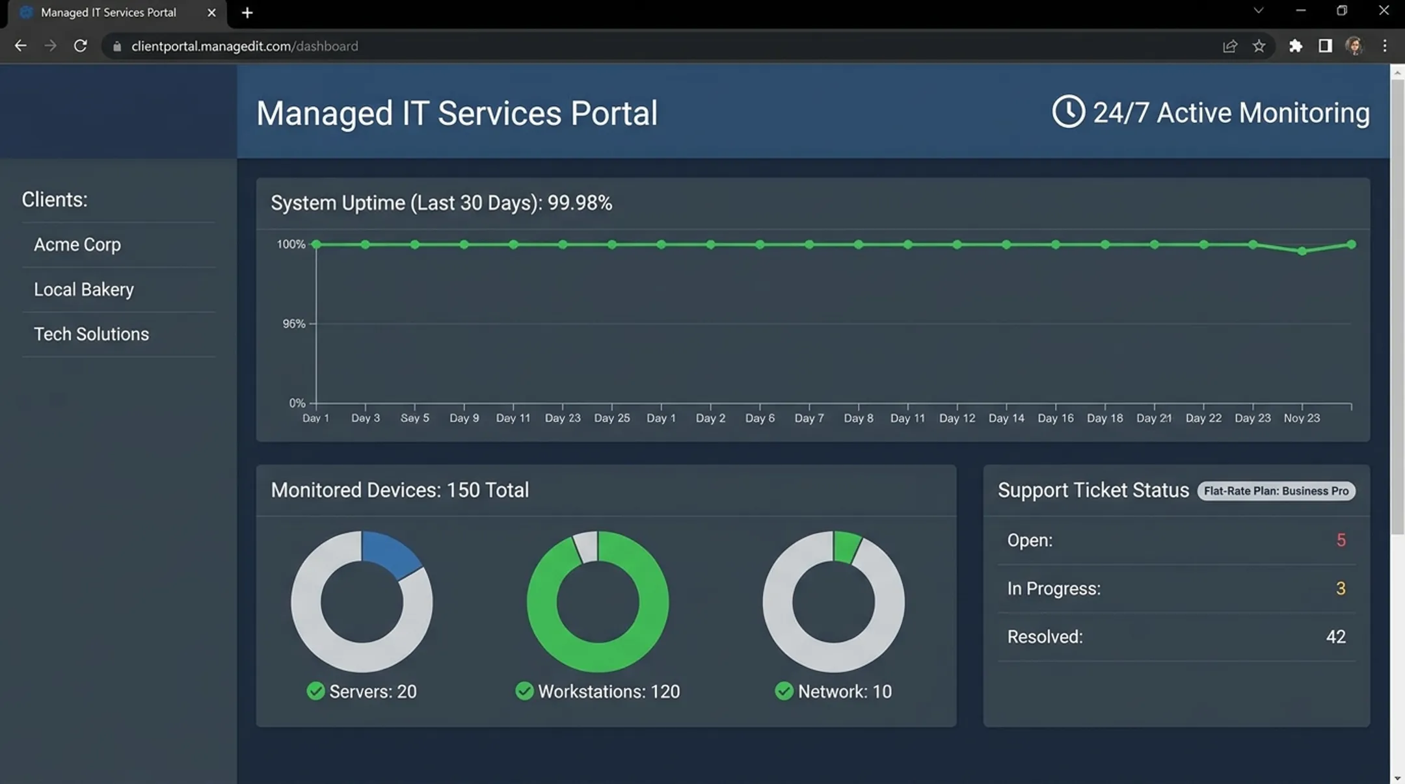Viewport: 1405px width, 784px height.
Task: Click the Servers green checkmark icon
Action: pyautogui.click(x=315, y=691)
